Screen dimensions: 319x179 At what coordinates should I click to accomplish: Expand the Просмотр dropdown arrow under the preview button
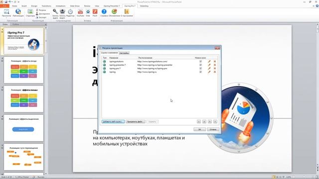pos(6,18)
